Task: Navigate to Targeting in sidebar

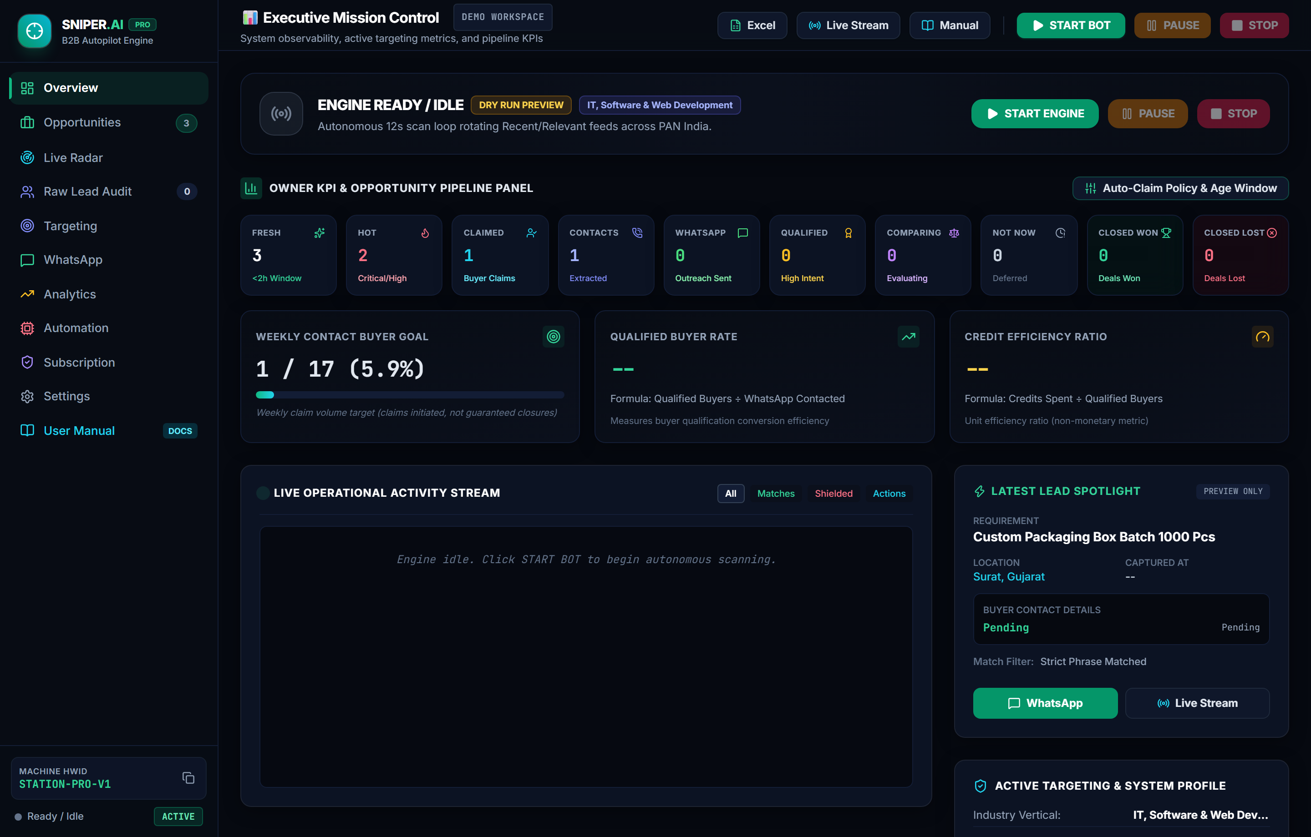Action: click(x=109, y=225)
